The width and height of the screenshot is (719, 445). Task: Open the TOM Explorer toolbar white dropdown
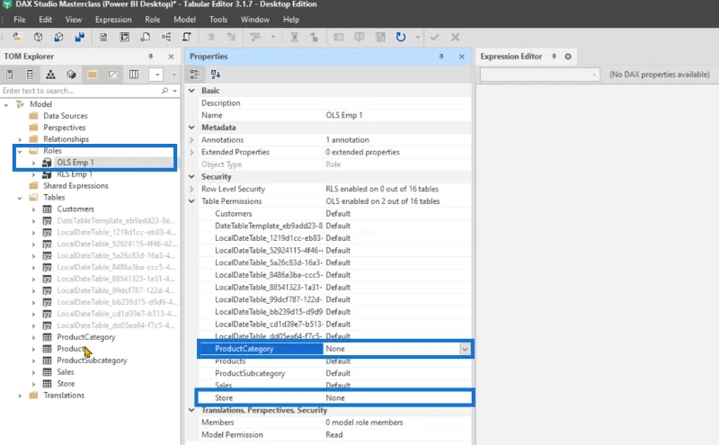click(156, 75)
